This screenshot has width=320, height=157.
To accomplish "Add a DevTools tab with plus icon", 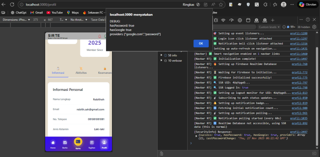I will [273, 20].
